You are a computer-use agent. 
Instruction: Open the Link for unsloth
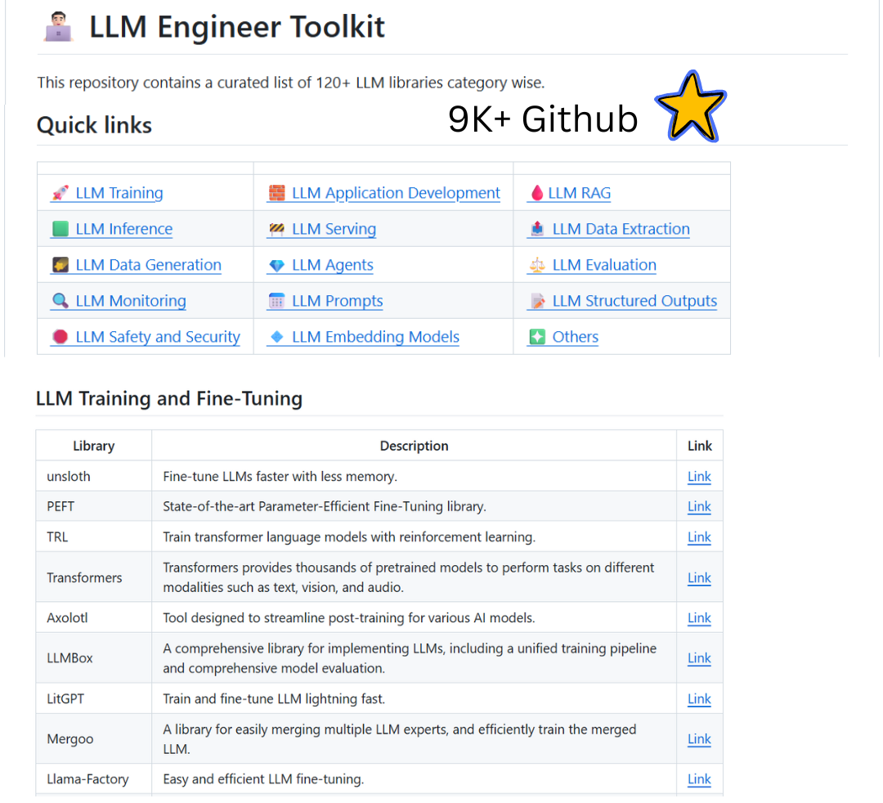[x=699, y=477]
